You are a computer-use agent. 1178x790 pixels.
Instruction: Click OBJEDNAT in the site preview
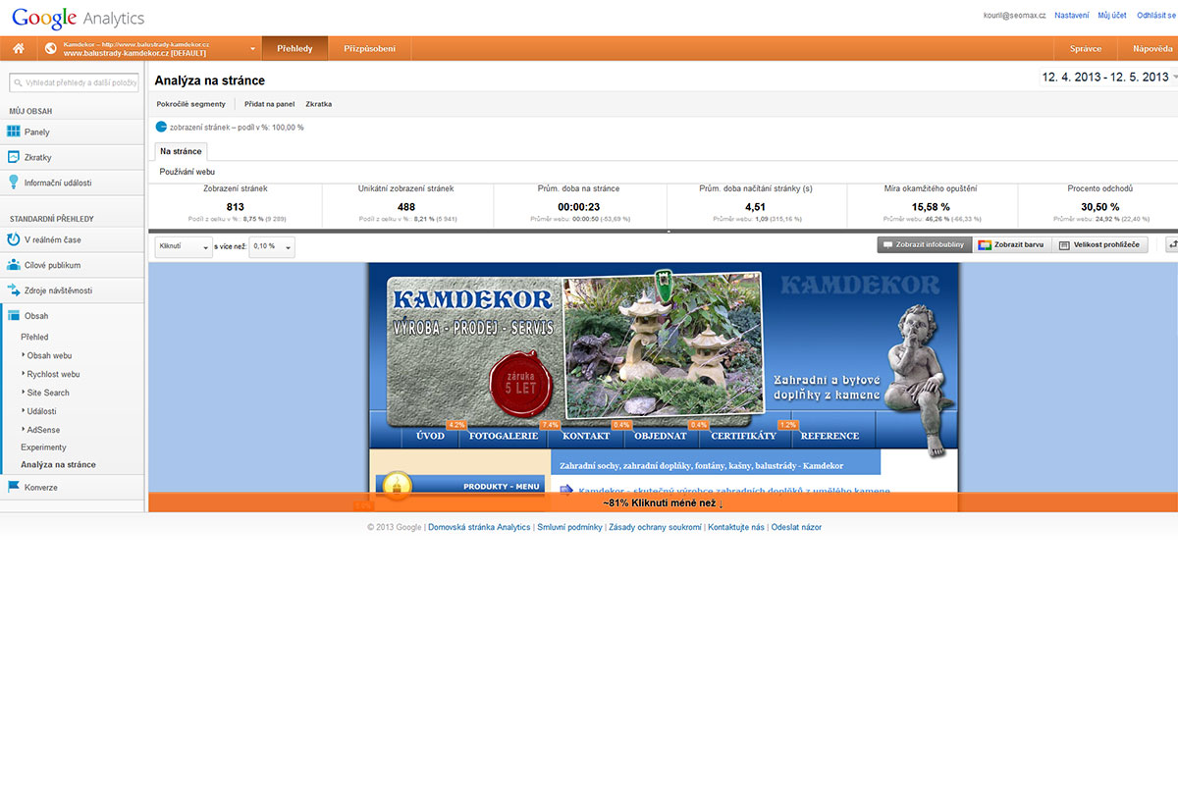(x=661, y=436)
